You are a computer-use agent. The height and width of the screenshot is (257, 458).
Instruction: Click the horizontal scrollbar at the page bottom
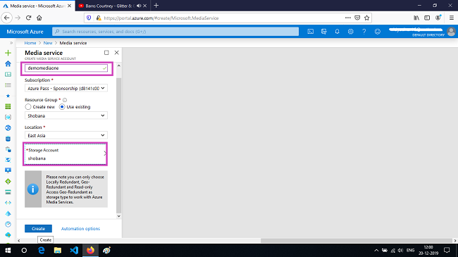coord(357,241)
